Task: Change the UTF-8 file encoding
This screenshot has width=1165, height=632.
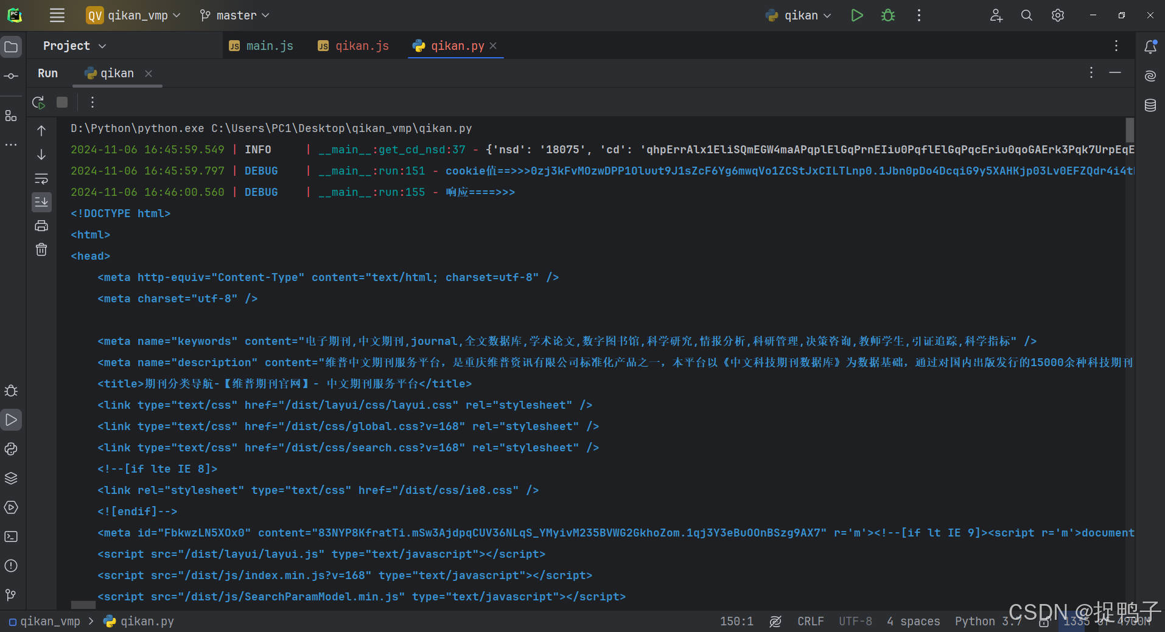Action: tap(855, 621)
